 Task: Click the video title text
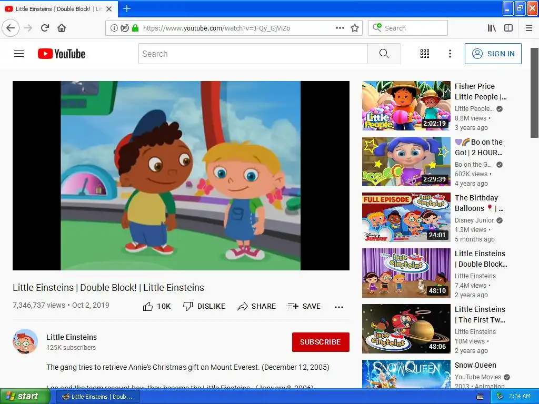pyautogui.click(x=108, y=287)
